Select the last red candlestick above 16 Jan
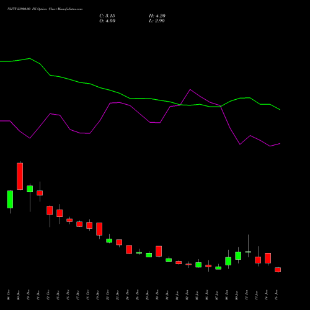The image size is (310, 310). point(278,270)
